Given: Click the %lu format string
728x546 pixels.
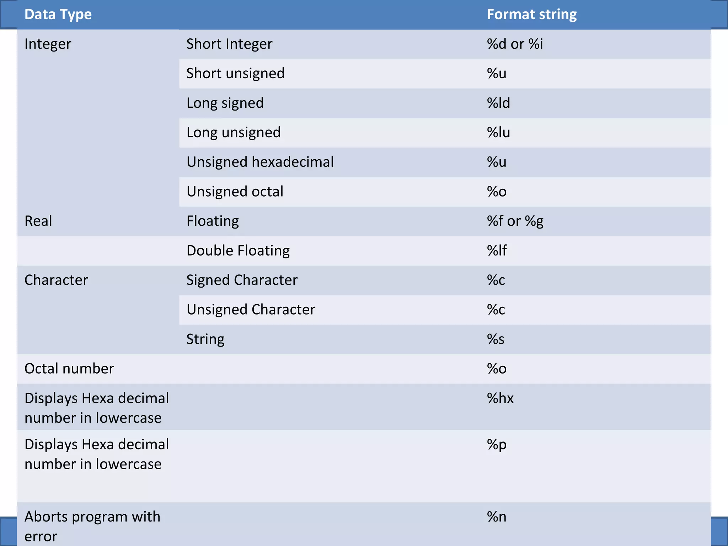Looking at the screenshot, I should [x=498, y=133].
